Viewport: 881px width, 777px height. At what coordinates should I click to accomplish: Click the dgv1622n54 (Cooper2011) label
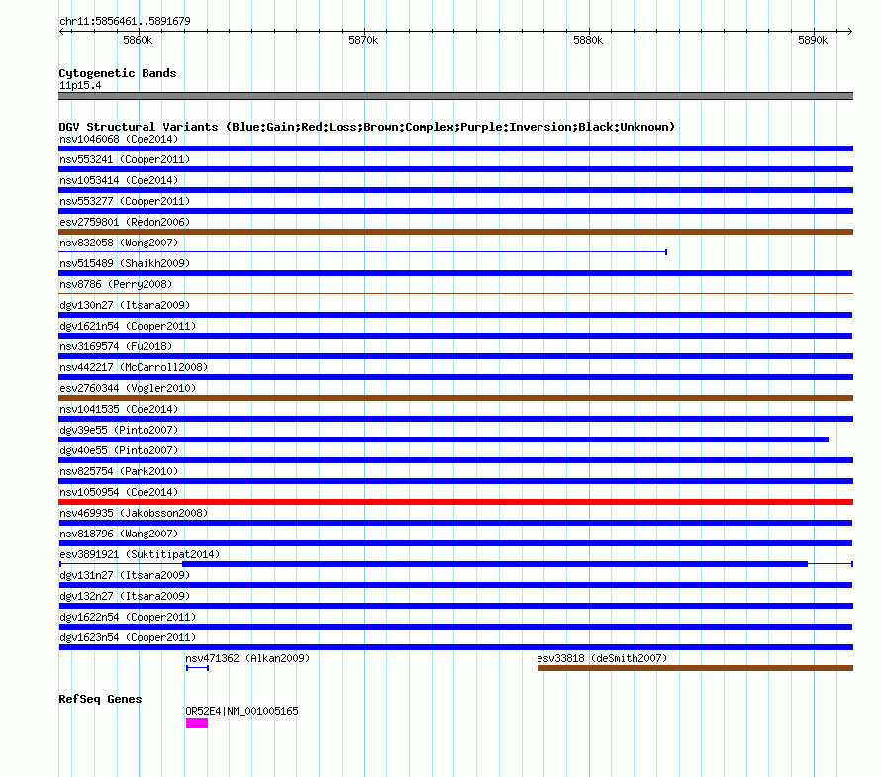[x=128, y=617]
